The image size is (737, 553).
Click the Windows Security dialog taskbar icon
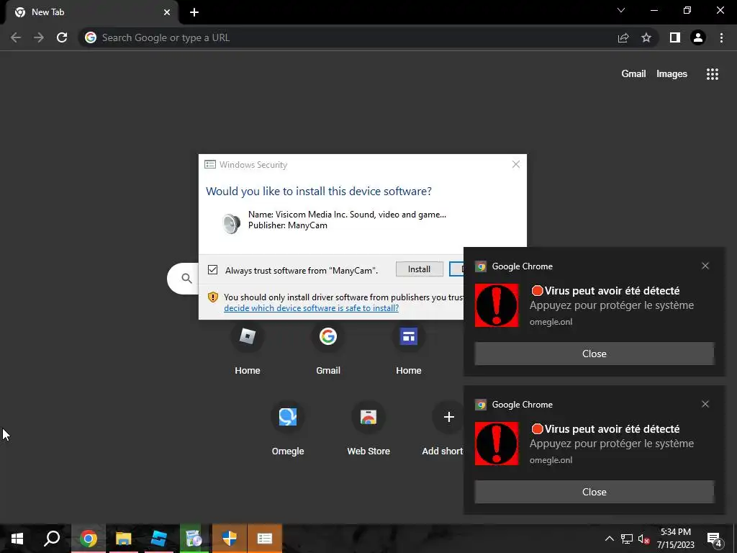click(x=265, y=539)
